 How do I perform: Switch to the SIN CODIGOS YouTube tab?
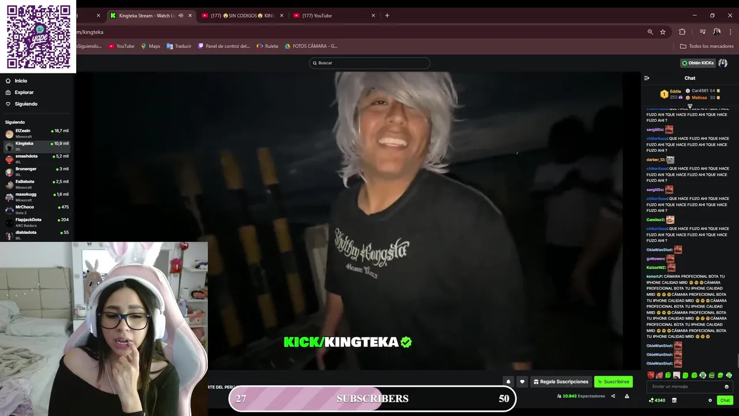pyautogui.click(x=242, y=16)
